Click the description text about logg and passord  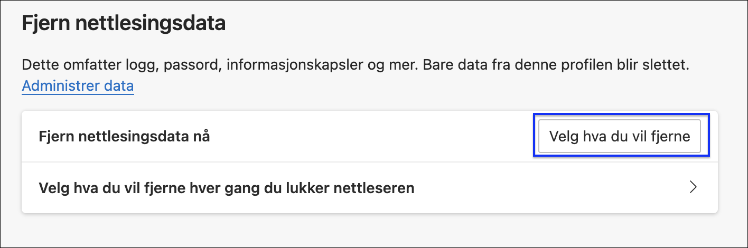tap(356, 66)
